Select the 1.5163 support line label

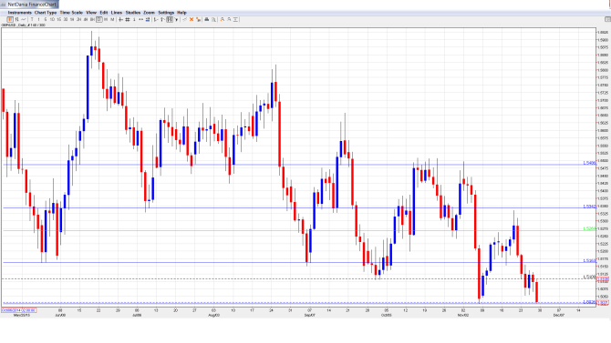[x=589, y=260]
